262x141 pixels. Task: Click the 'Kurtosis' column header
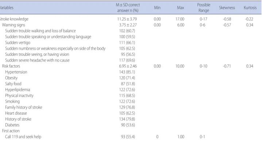click(250, 8)
